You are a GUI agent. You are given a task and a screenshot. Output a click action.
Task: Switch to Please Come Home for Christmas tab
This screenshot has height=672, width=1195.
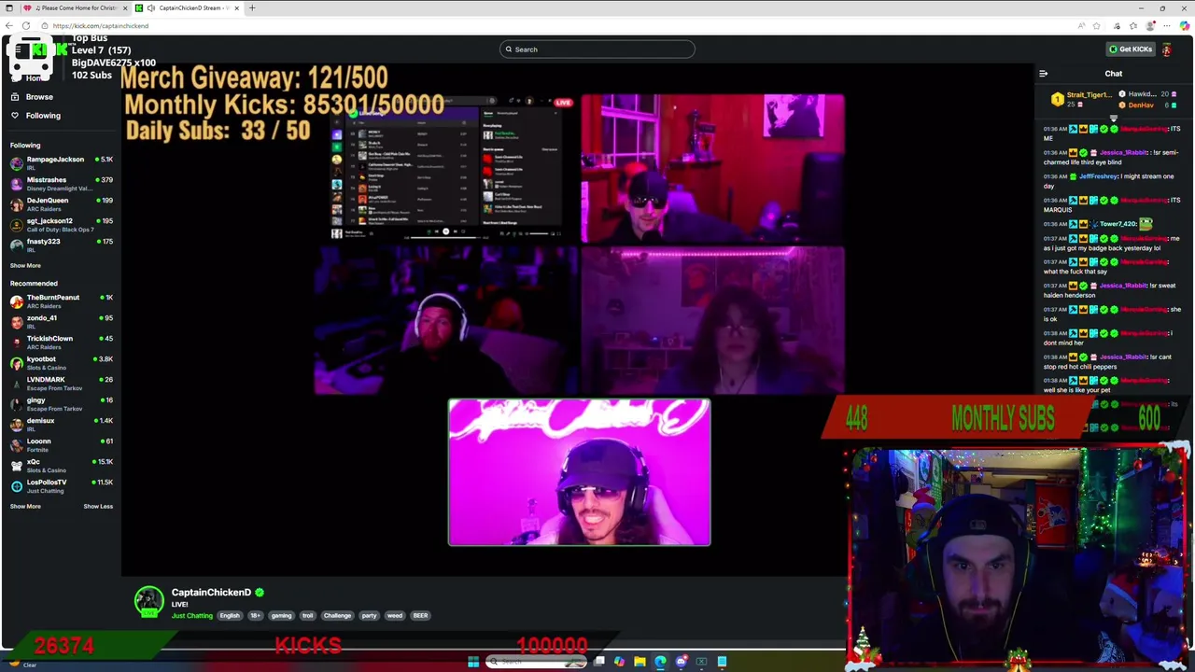(x=75, y=7)
